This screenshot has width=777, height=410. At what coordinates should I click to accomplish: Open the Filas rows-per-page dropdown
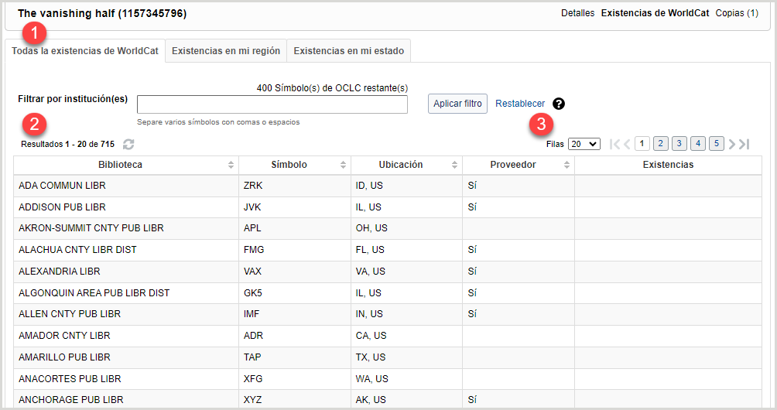(x=584, y=144)
